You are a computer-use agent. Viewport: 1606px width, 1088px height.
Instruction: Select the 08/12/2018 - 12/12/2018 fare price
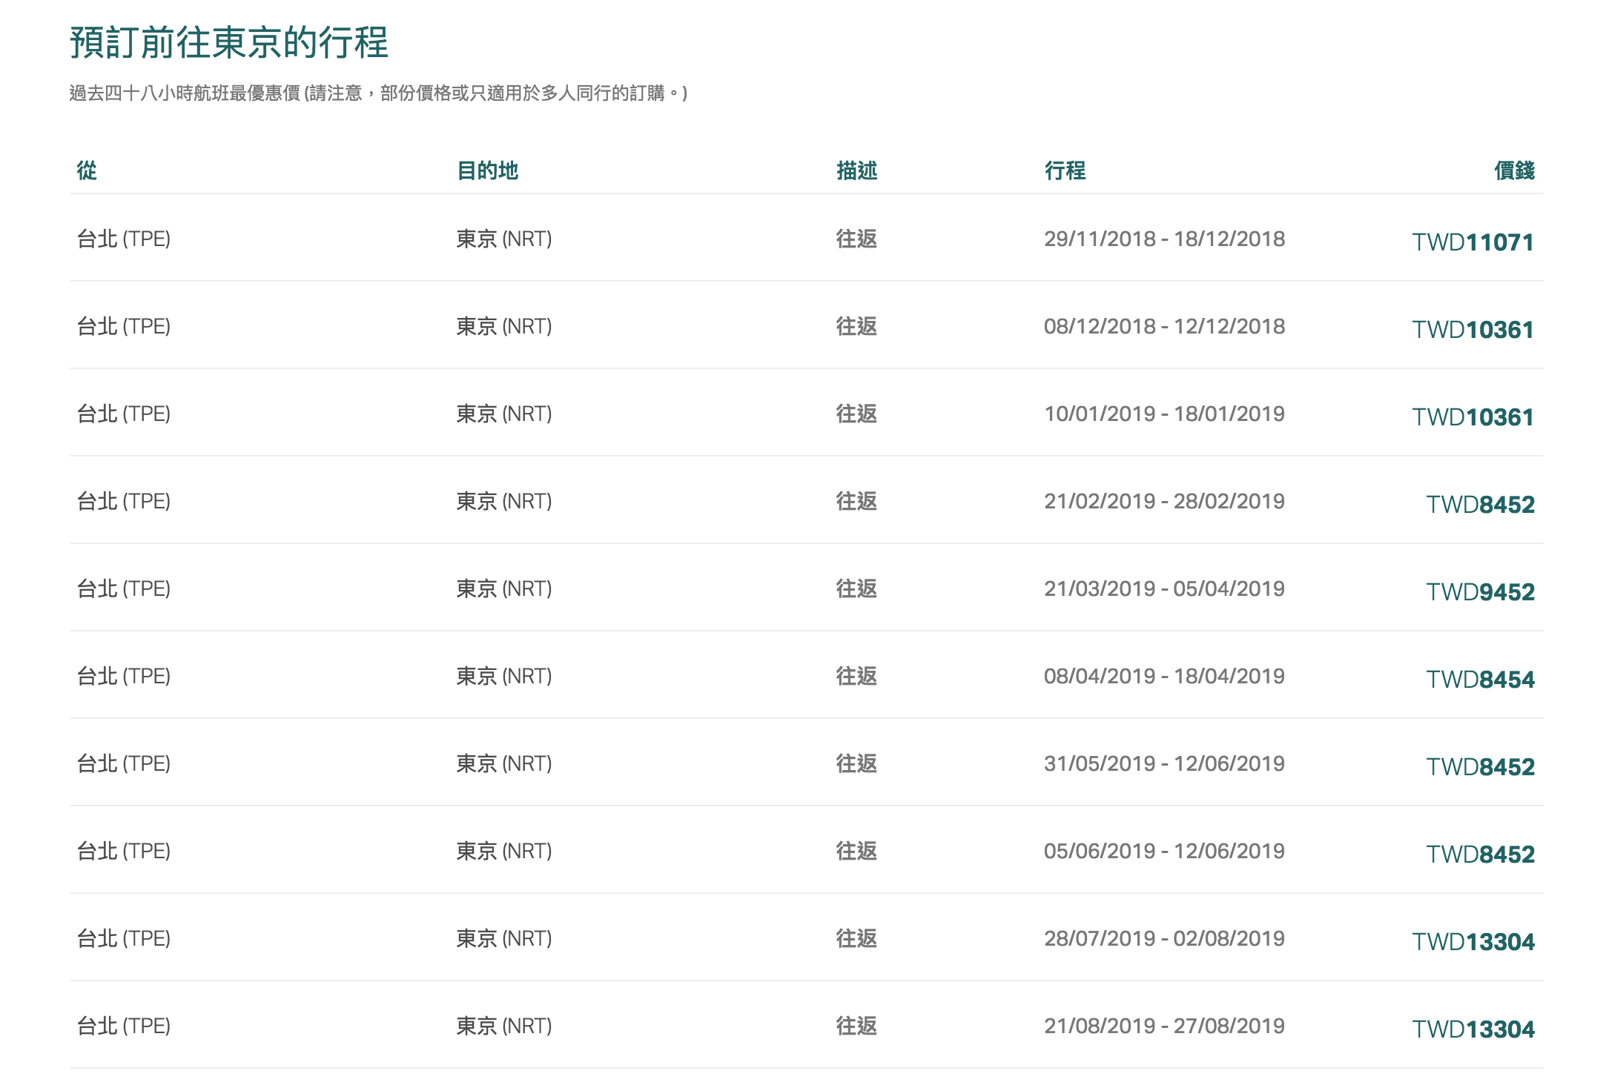(x=1473, y=329)
